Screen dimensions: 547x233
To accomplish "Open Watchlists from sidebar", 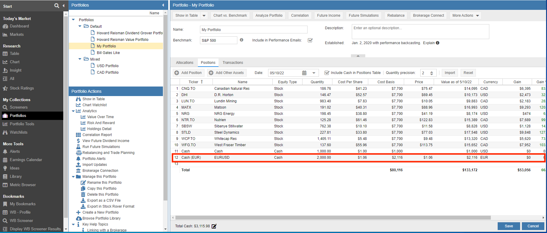I will pos(19,132).
